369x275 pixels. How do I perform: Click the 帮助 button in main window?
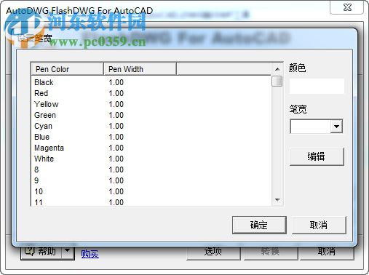coord(41,252)
